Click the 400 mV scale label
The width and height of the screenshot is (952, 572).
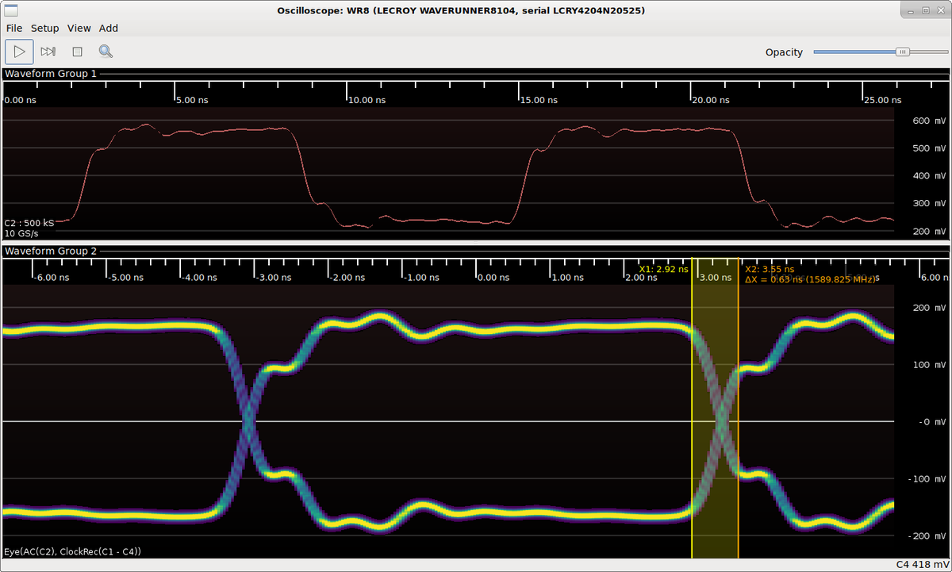tap(929, 176)
